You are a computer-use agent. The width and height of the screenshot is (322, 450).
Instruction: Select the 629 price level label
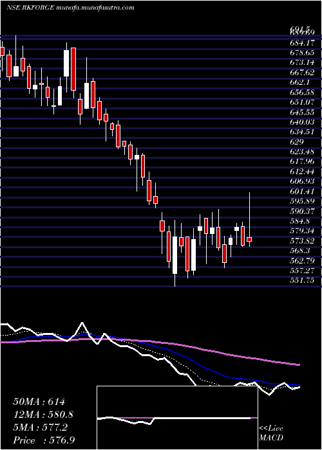(x=297, y=142)
